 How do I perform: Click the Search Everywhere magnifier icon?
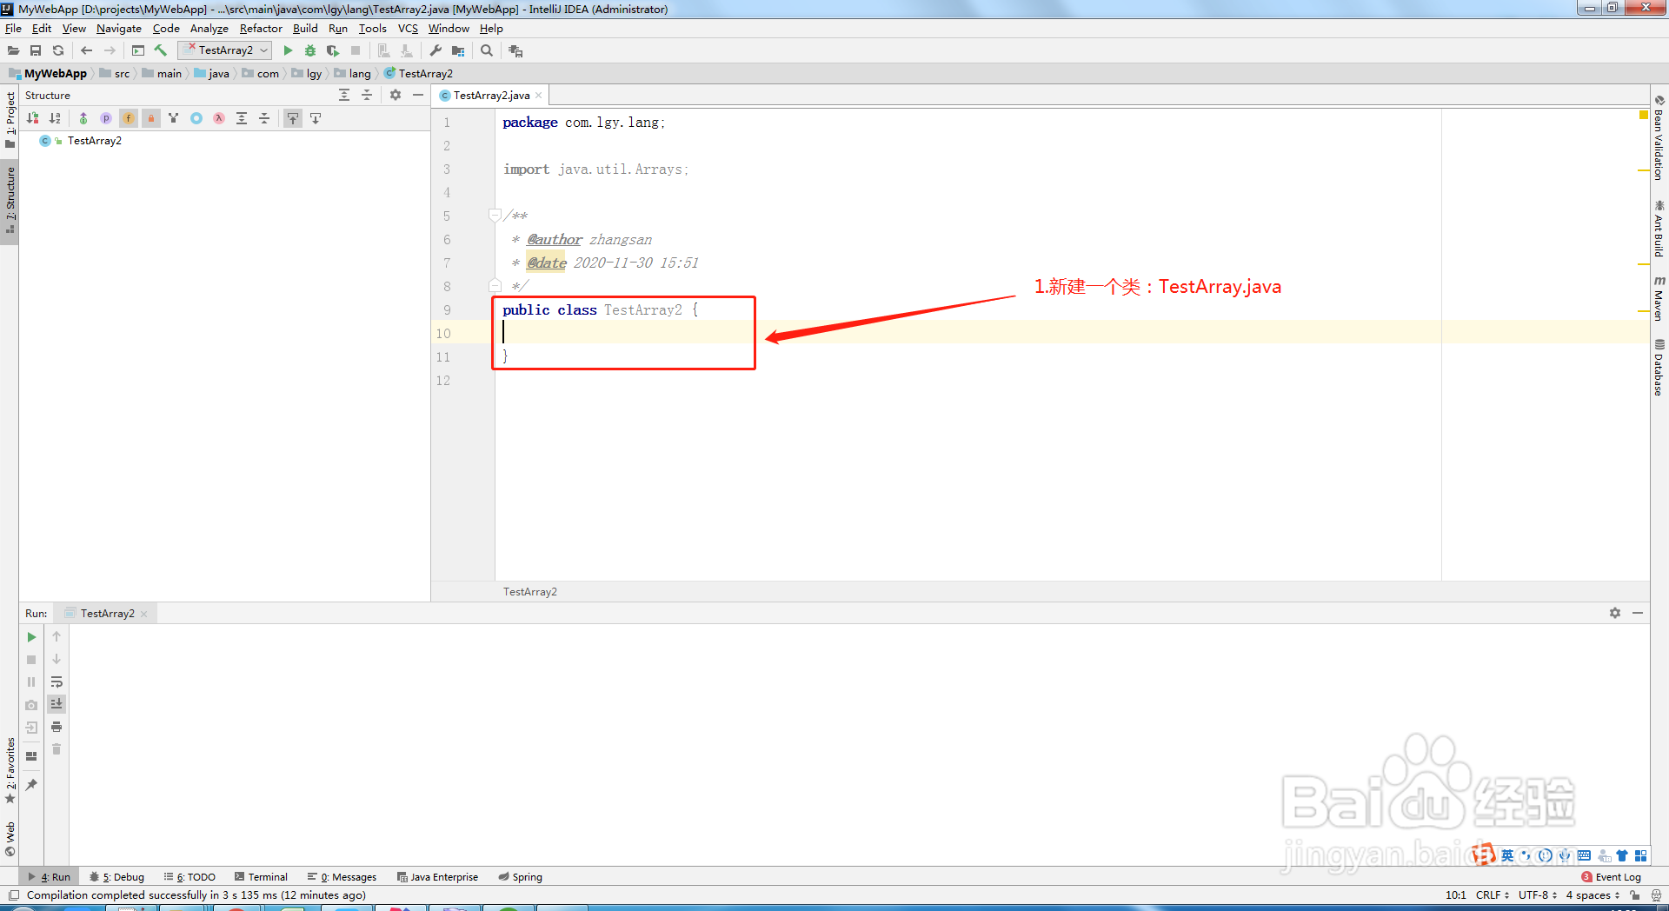pyautogui.click(x=487, y=50)
